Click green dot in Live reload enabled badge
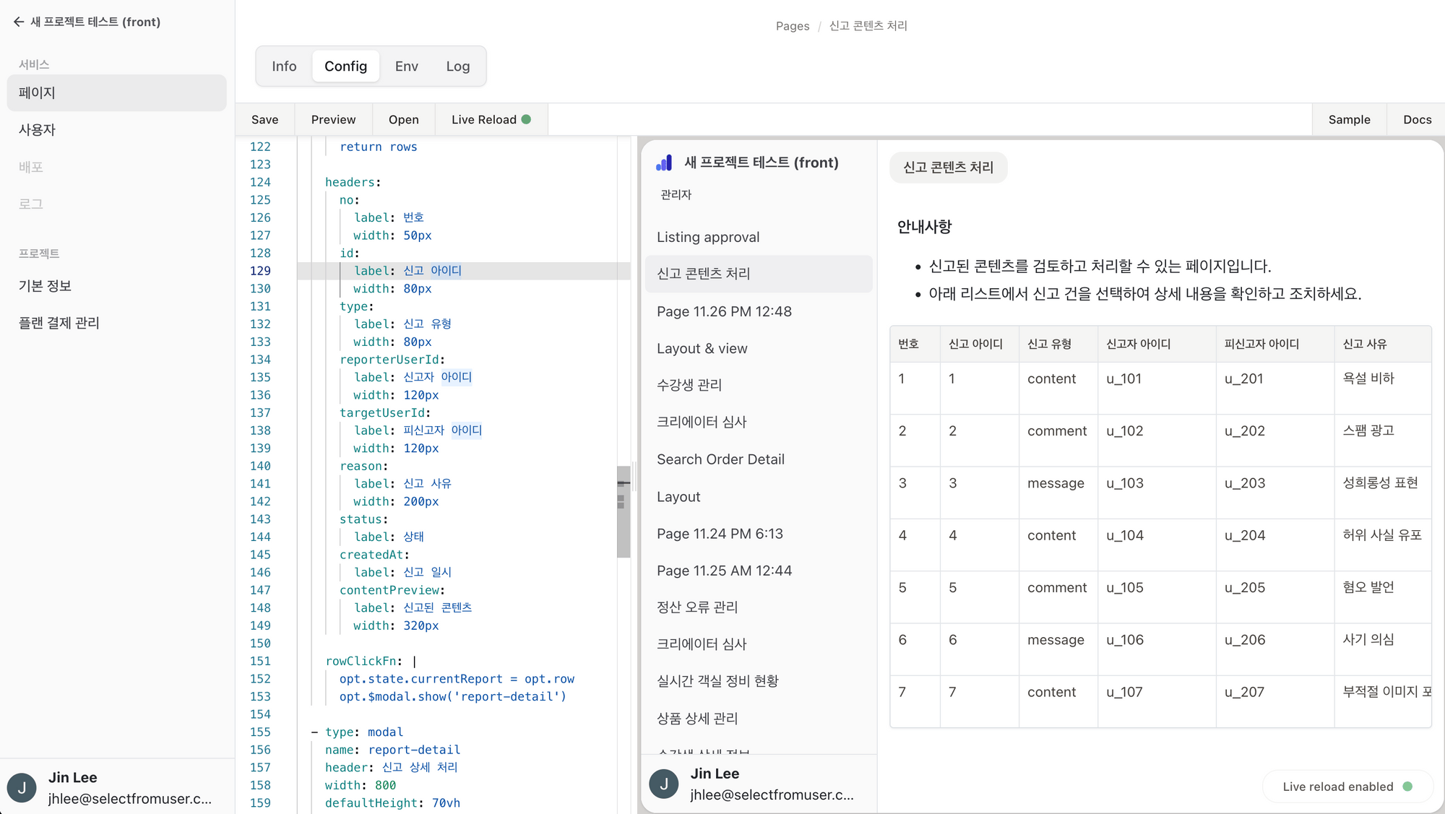The image size is (1445, 814). click(1407, 787)
